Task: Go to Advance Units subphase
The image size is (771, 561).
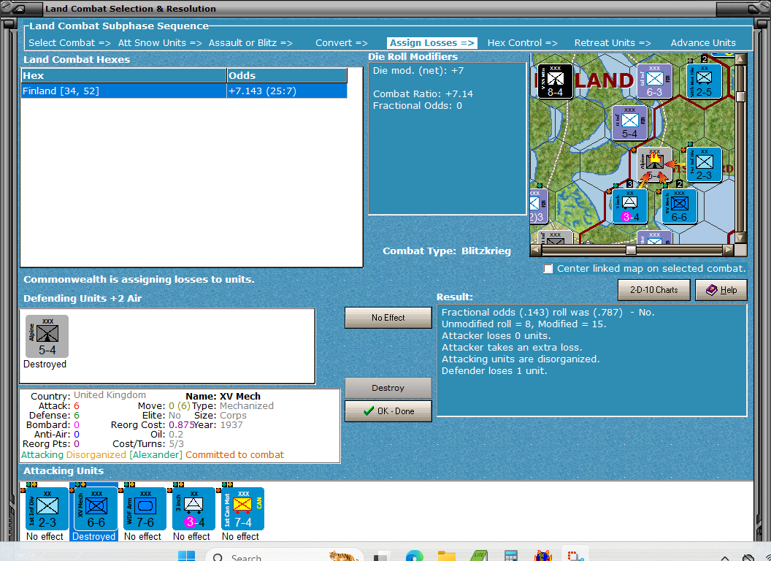Action: [x=703, y=43]
